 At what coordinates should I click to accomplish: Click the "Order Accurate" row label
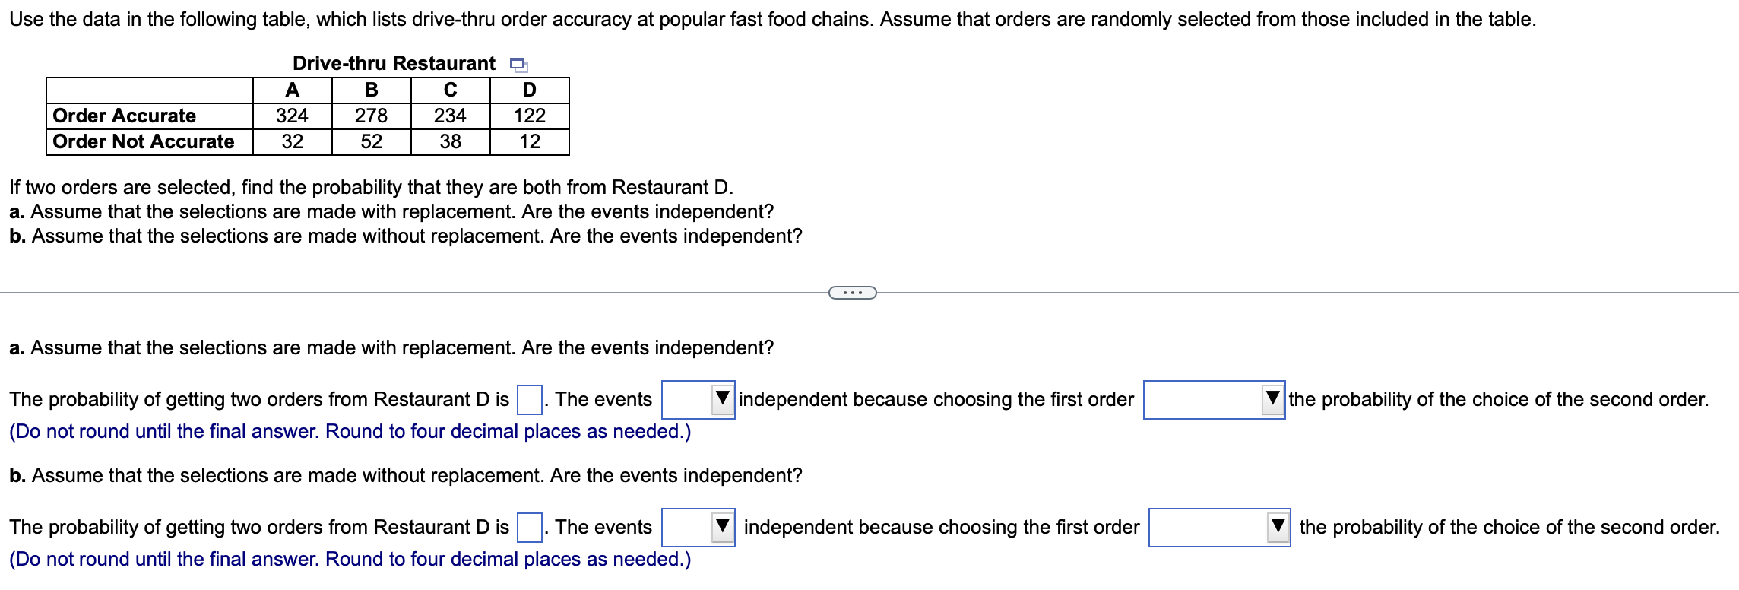tap(123, 115)
